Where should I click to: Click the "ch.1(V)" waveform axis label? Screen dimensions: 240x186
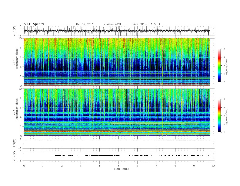pyautogui.click(x=15, y=31)
